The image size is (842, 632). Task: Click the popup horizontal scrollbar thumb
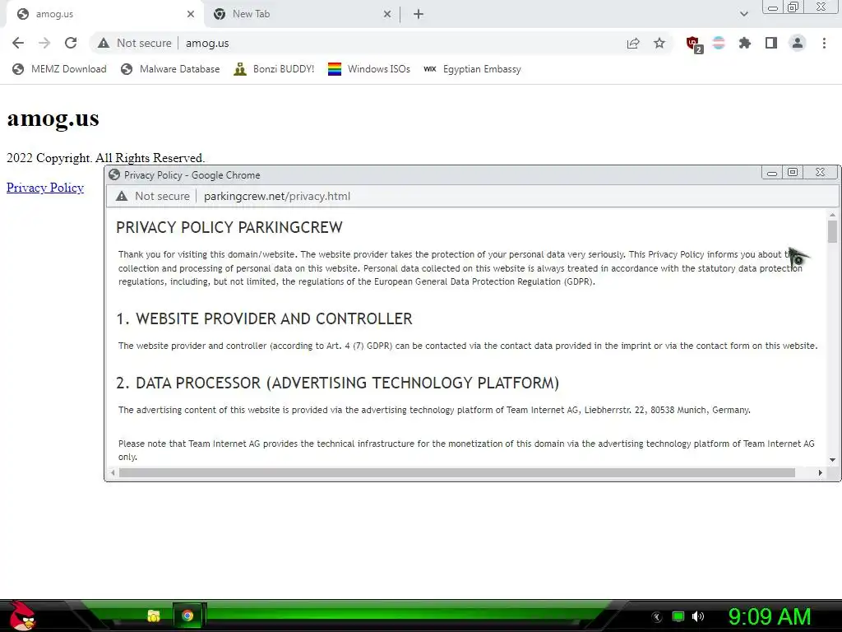pos(457,473)
